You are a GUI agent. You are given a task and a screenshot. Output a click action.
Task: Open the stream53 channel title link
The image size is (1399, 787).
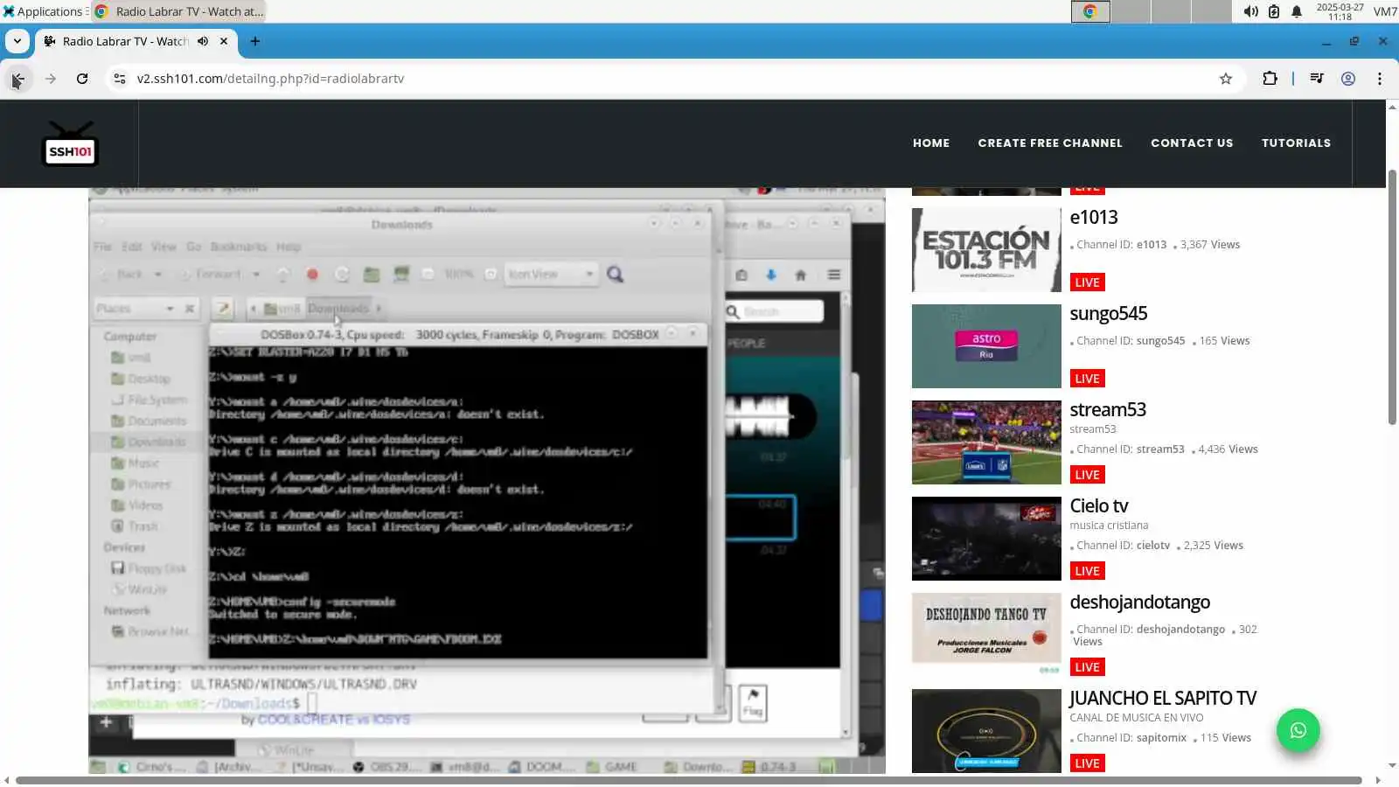(1108, 409)
